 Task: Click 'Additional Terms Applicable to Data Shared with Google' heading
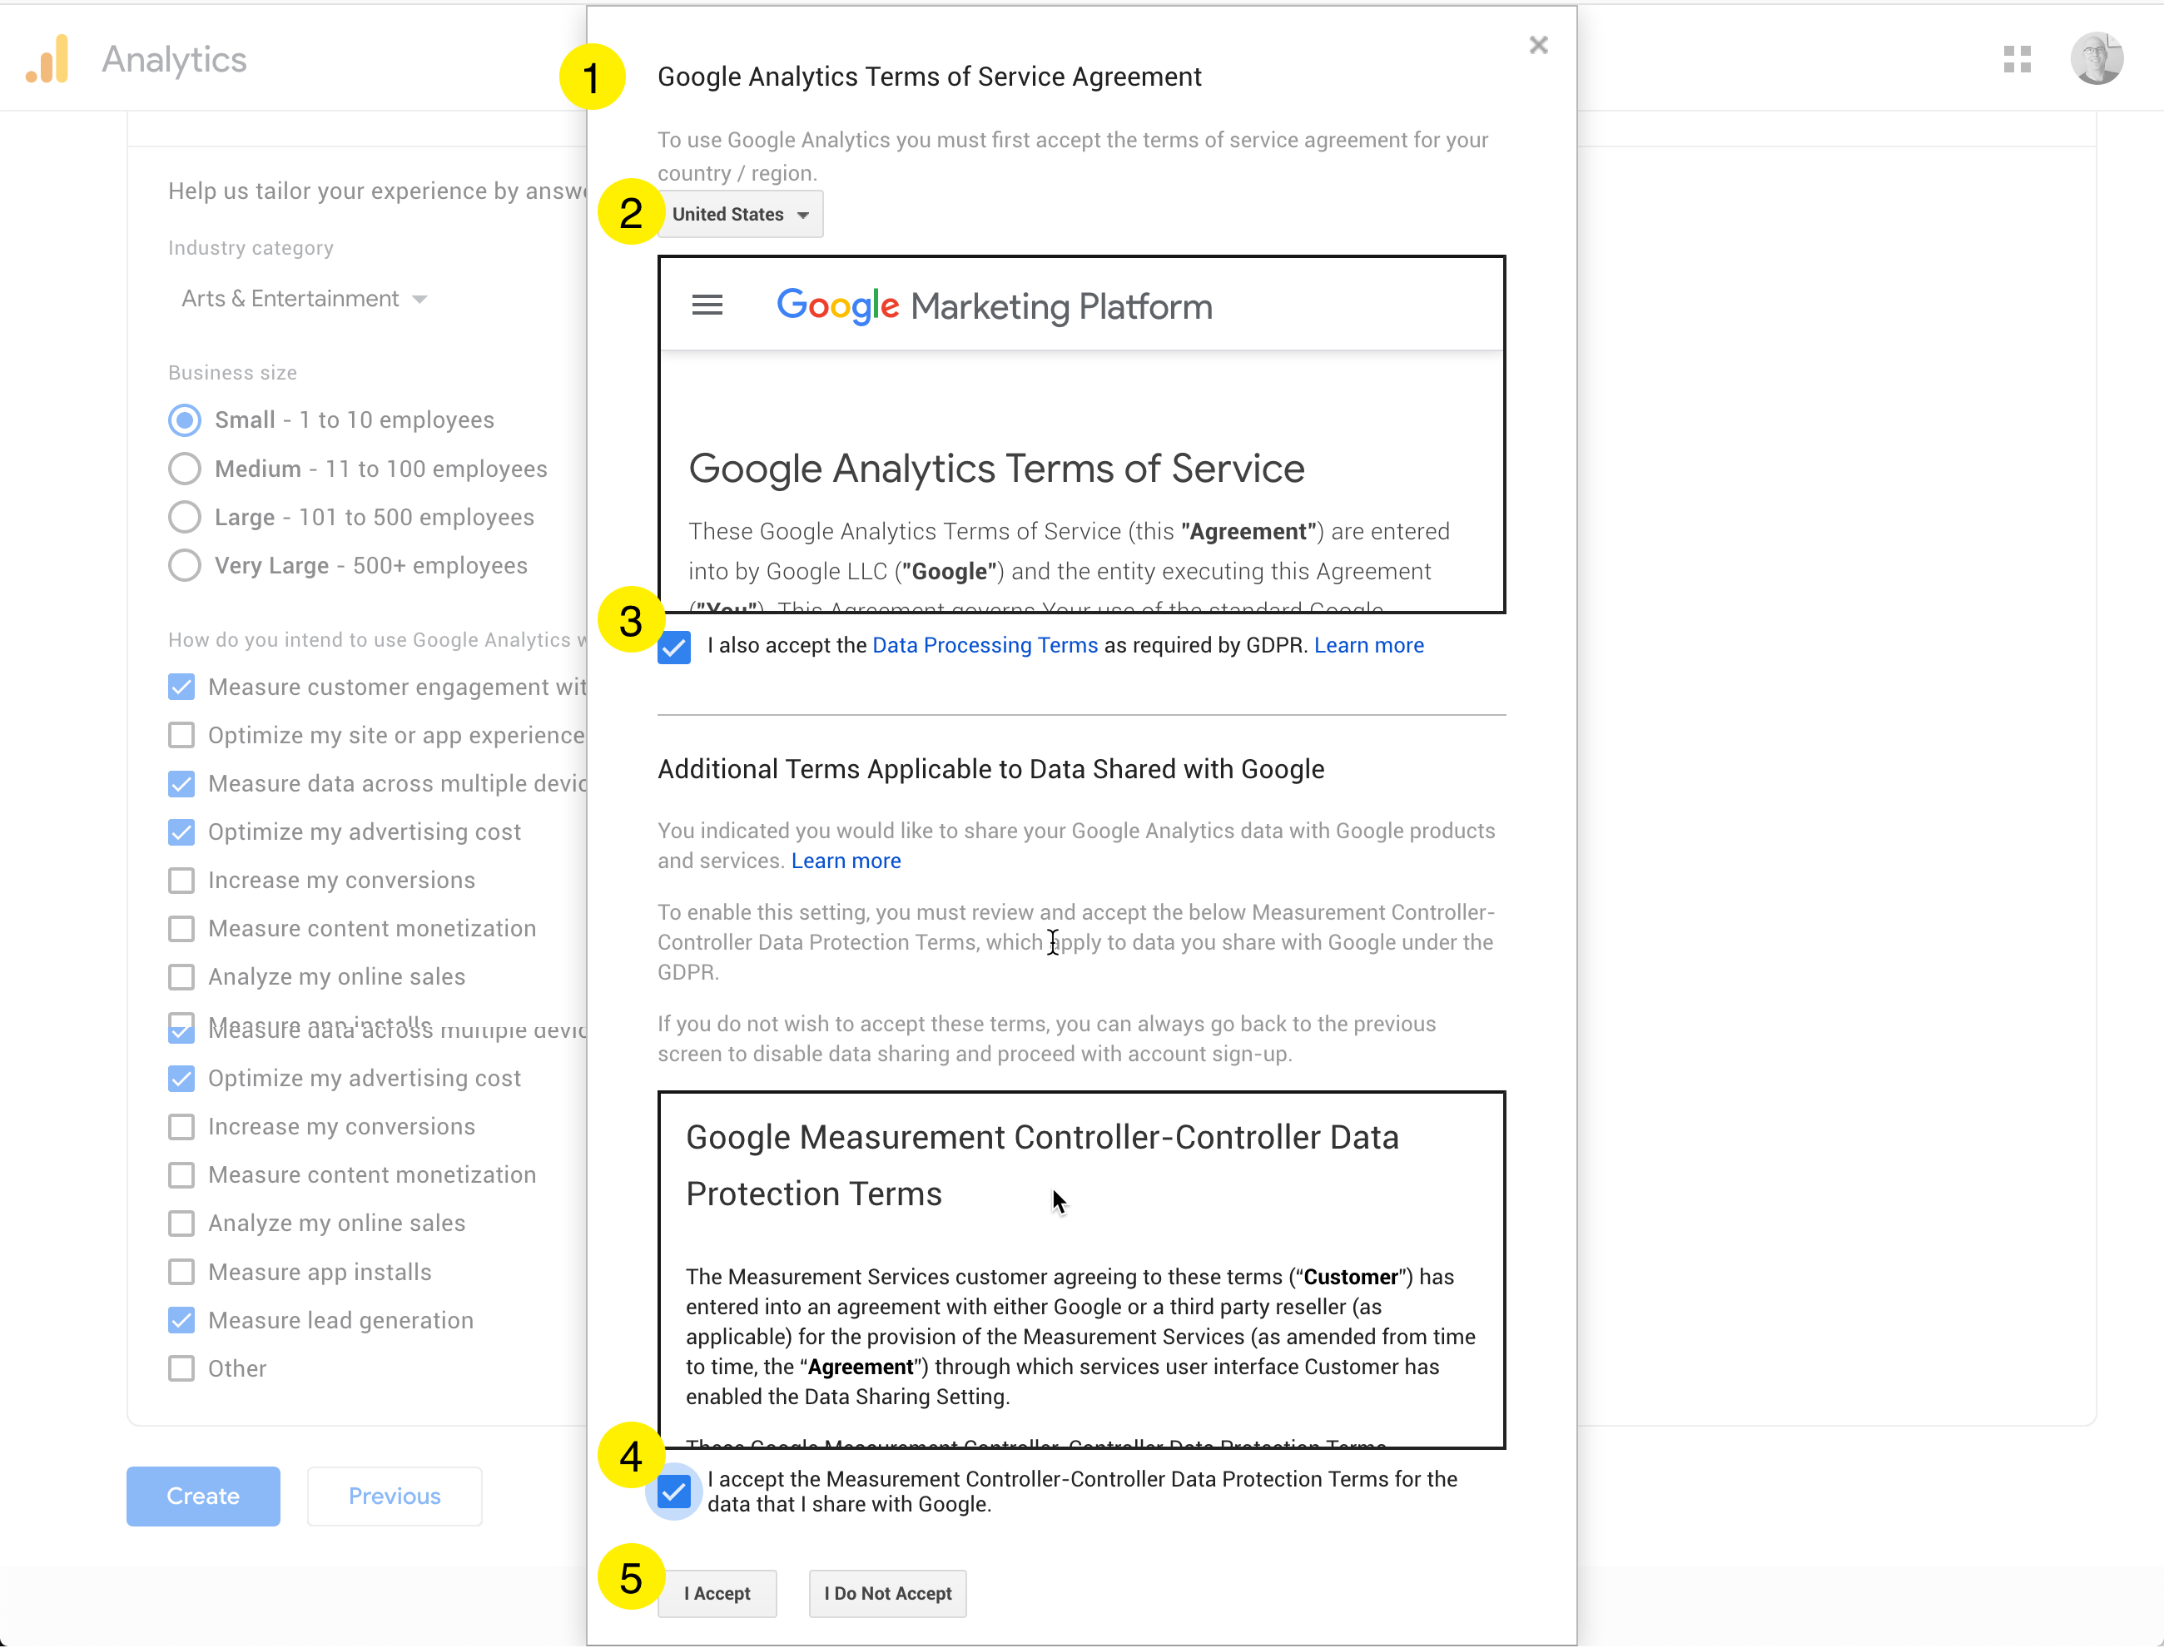tap(990, 769)
